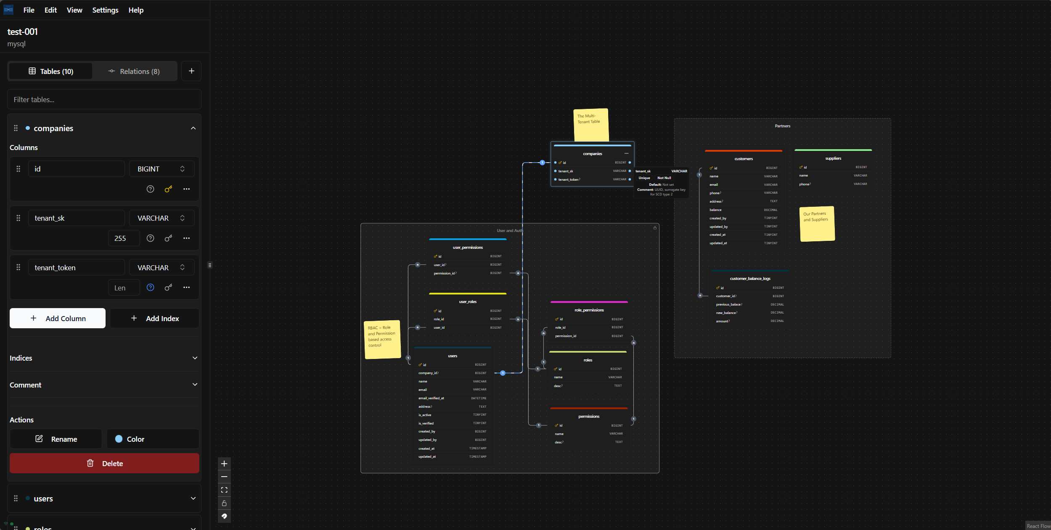Open the BIGINT type dropdown for id
This screenshot has height=530, width=1051.
[161, 169]
